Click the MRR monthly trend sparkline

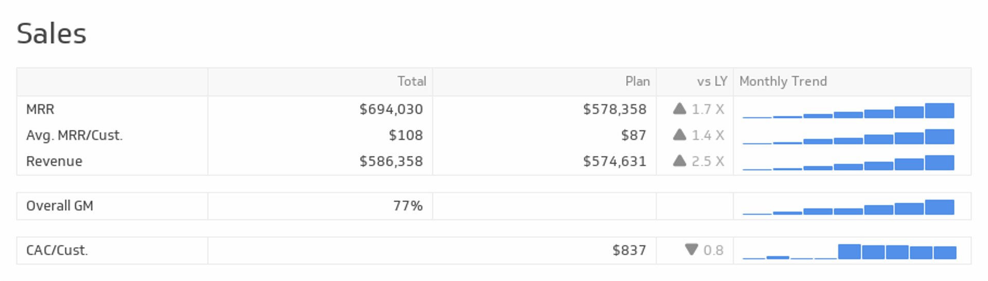click(848, 111)
